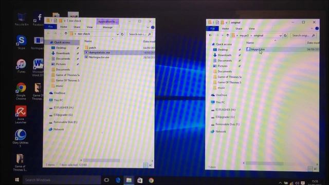Open Network in the nor check sidebar
Image resolution: width=329 pixels, height=185 pixels.
click(x=58, y=129)
